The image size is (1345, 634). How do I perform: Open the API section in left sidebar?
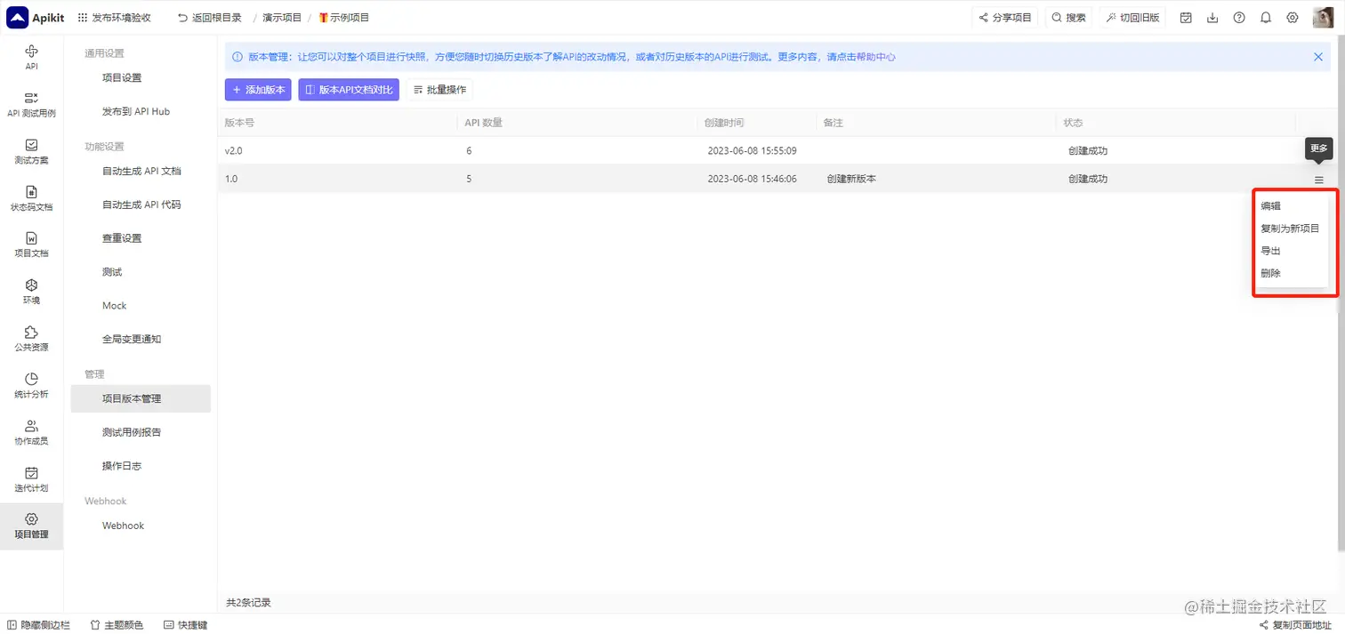[x=31, y=57]
